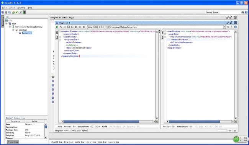
Task: Click the New Workspace icon in main toolbar
Action: pyautogui.click(x=3, y=12)
